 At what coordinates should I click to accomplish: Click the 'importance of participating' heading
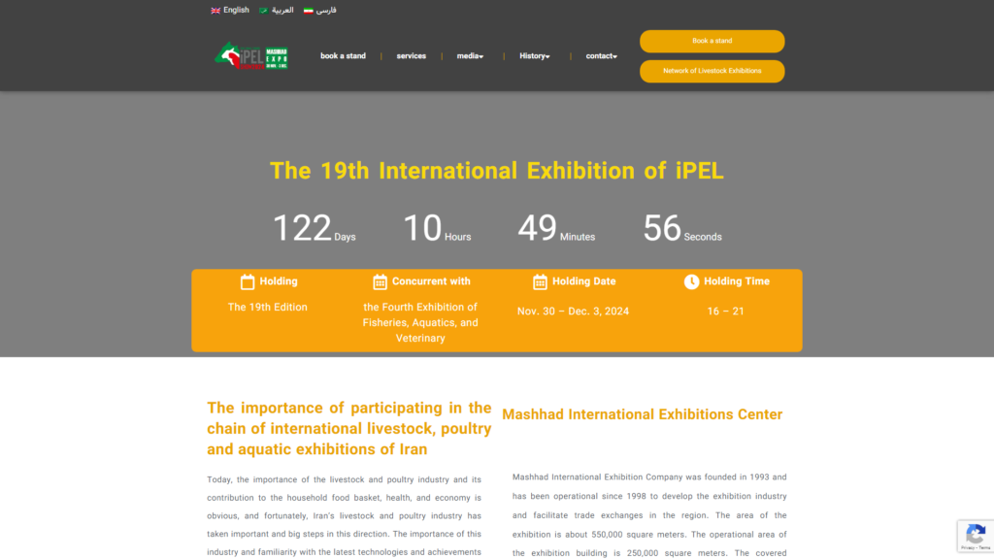coord(349,428)
